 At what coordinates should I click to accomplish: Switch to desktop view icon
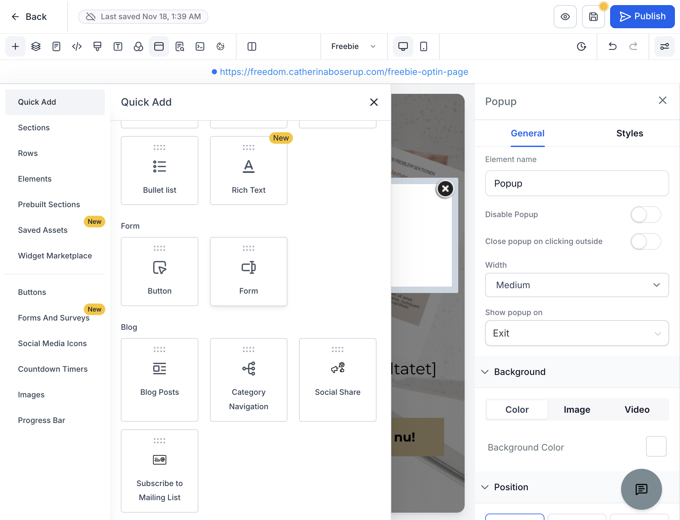403,46
